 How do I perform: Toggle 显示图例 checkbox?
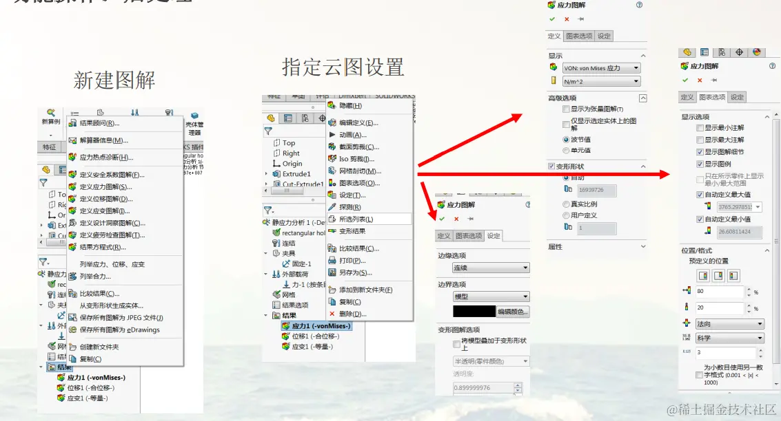pyautogui.click(x=700, y=164)
